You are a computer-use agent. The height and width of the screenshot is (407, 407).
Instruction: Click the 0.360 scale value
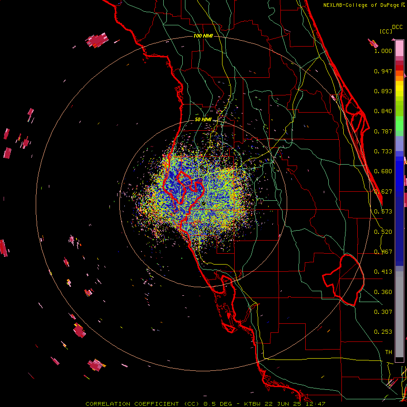(x=383, y=292)
